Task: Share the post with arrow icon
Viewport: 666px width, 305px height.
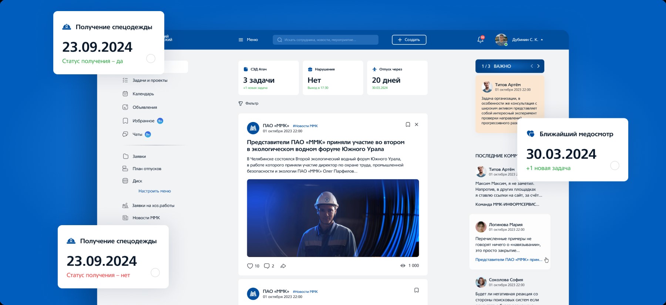Action: tap(283, 266)
